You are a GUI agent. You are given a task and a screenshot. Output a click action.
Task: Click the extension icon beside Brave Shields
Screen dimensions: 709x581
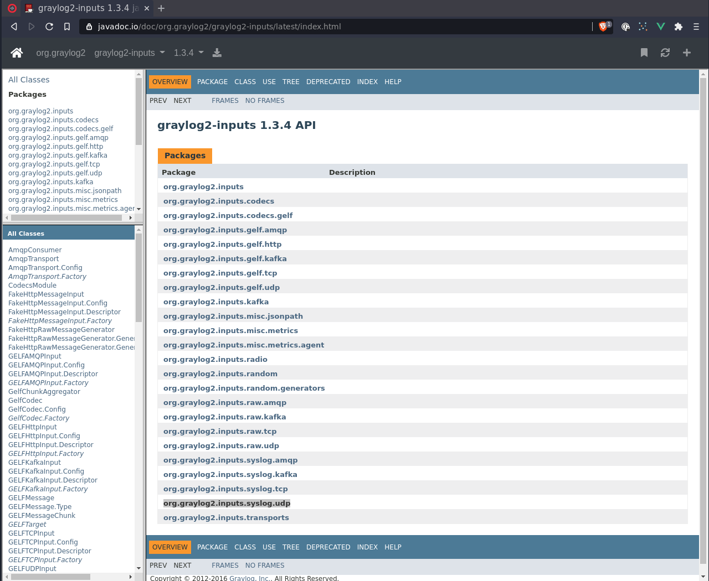pos(625,27)
